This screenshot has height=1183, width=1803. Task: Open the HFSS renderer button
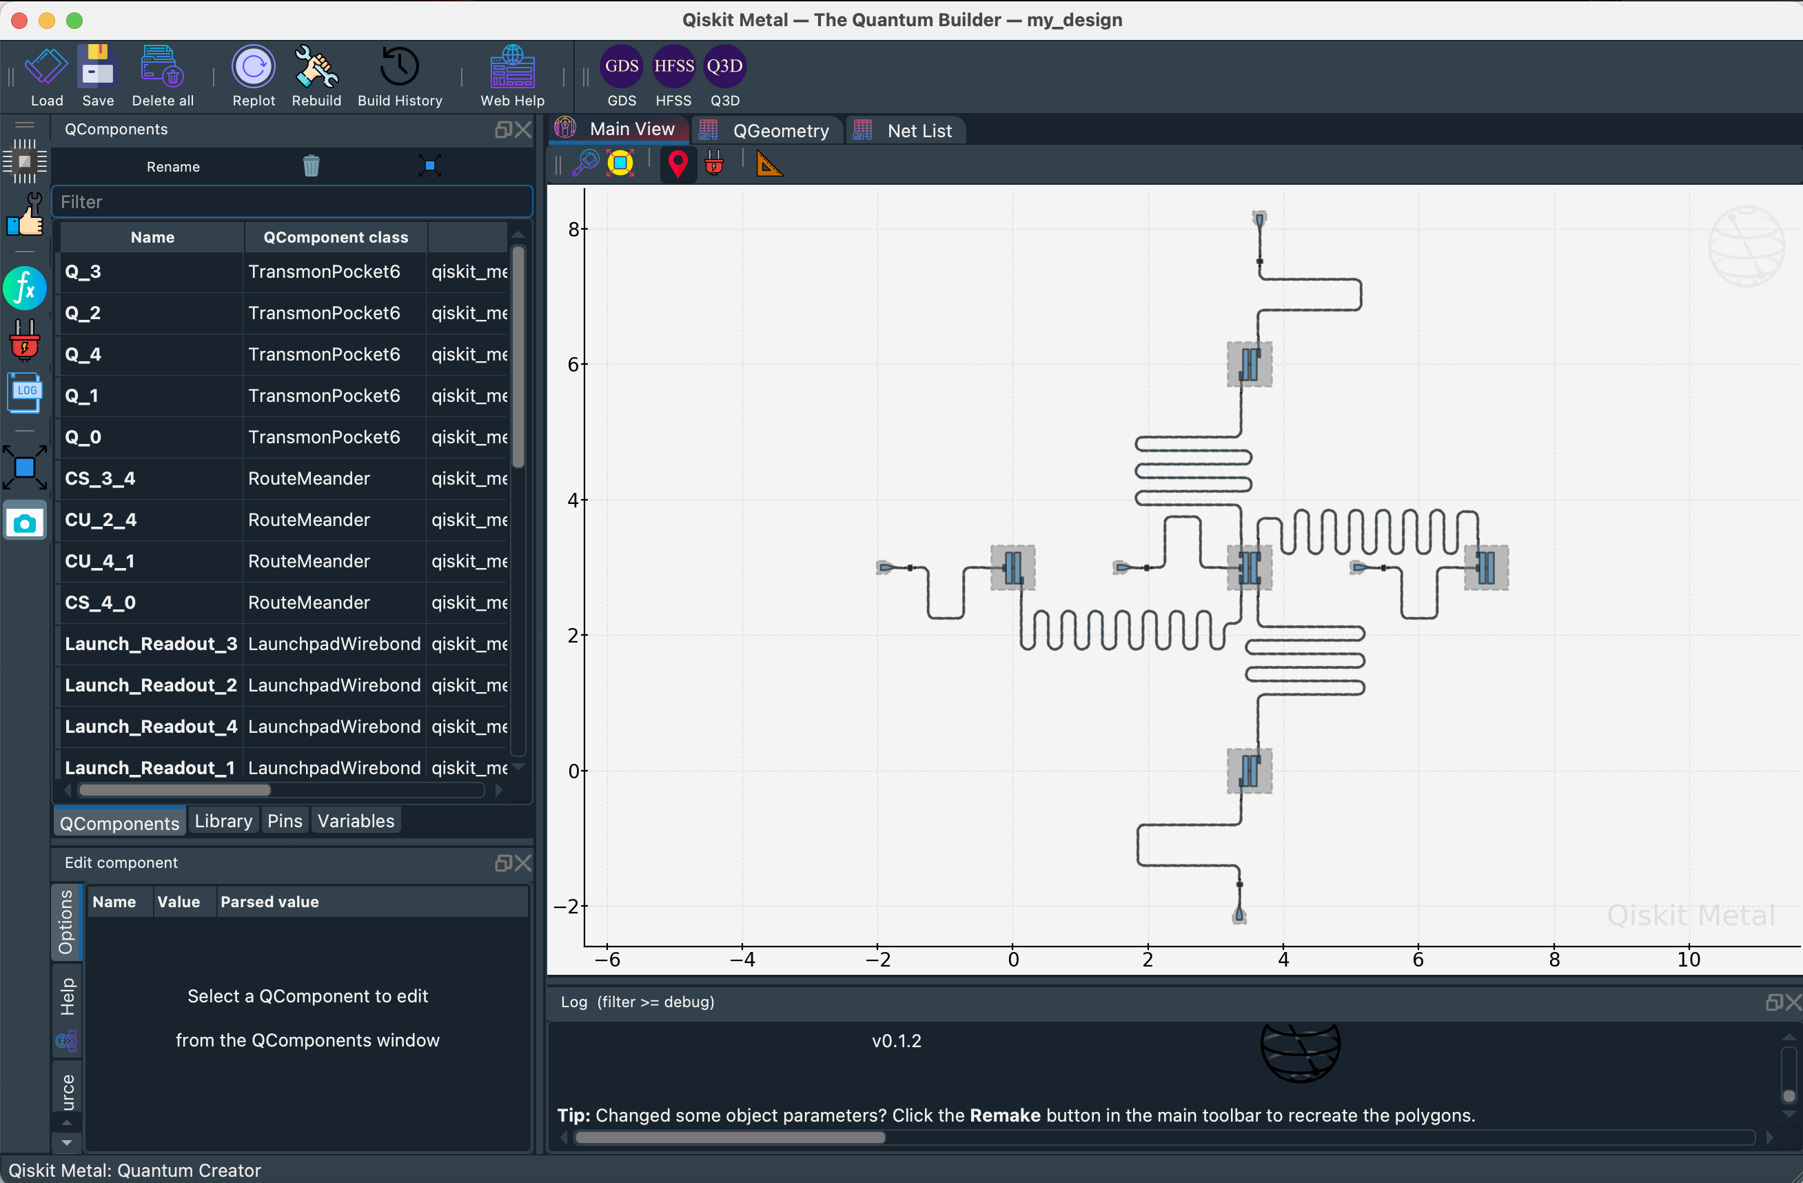click(x=673, y=67)
